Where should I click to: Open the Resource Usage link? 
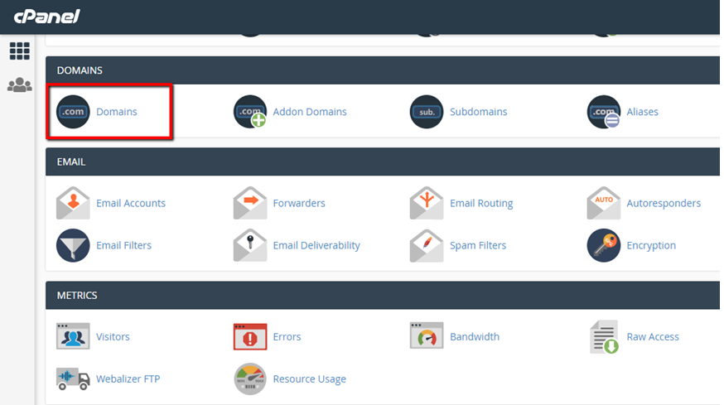[309, 378]
